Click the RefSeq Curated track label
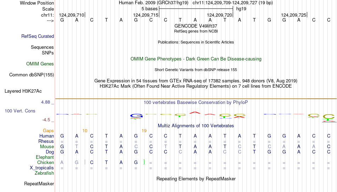This screenshot has width=337, height=192. coord(38,36)
